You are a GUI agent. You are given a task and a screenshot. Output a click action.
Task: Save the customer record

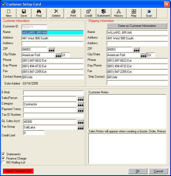24,13
